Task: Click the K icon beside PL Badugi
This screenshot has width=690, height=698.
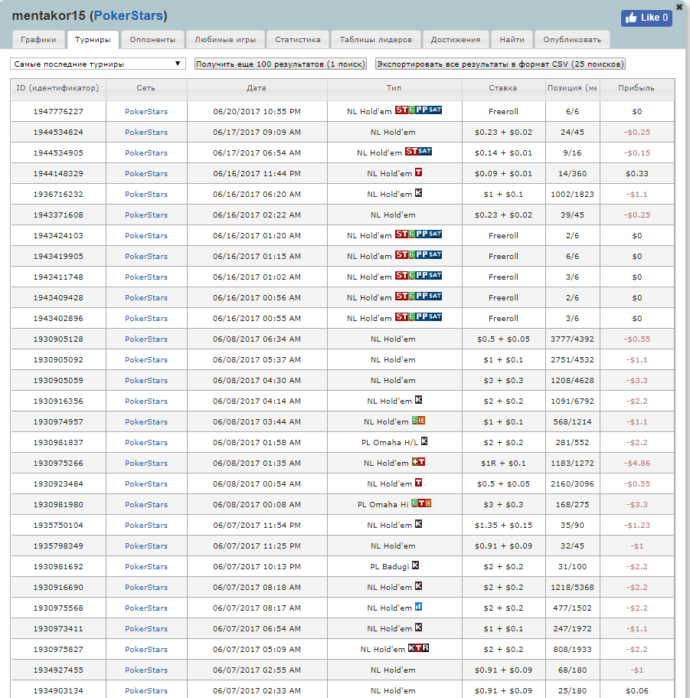Action: point(416,565)
